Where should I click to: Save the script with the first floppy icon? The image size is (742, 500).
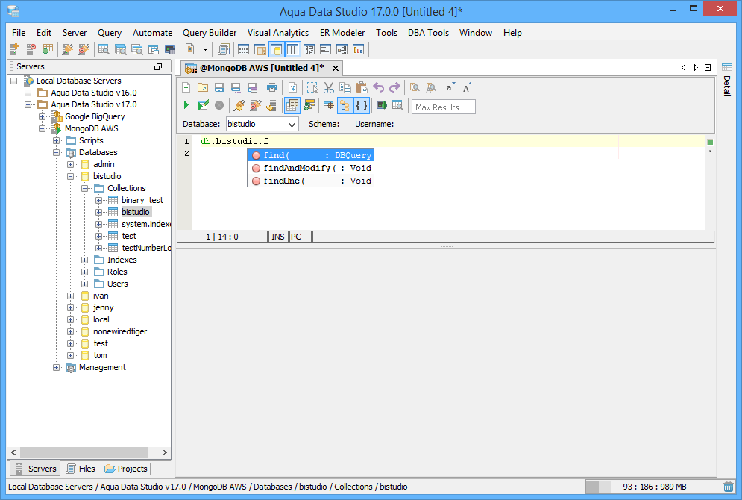pyautogui.click(x=219, y=87)
